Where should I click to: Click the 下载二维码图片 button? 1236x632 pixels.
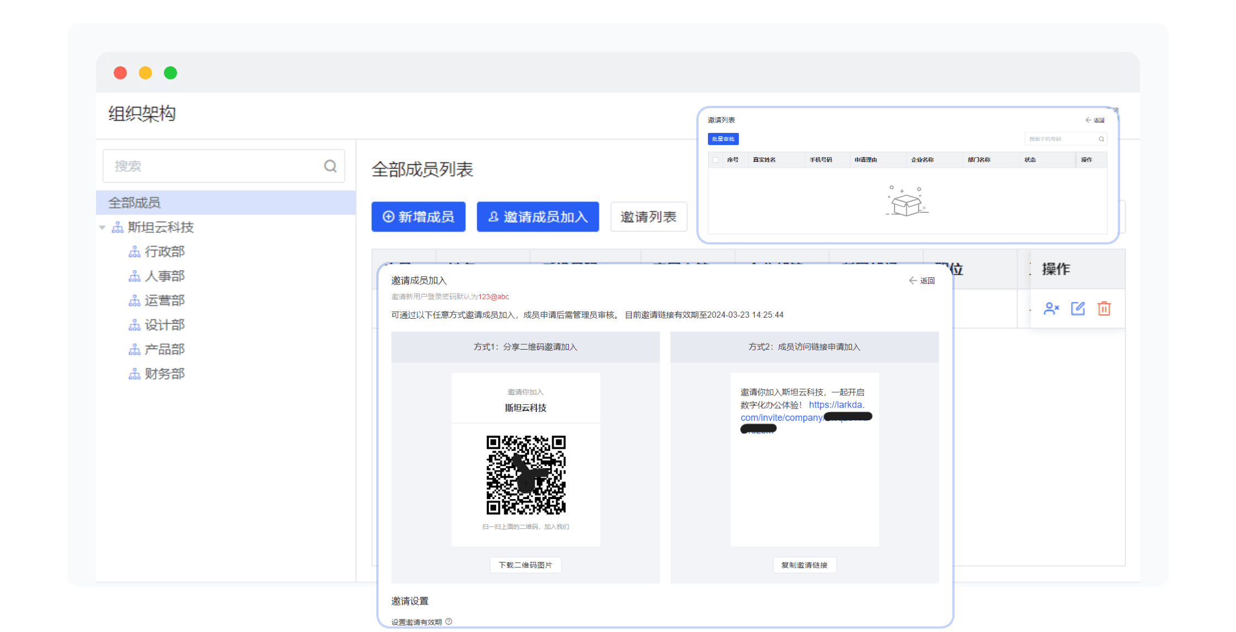[525, 565]
